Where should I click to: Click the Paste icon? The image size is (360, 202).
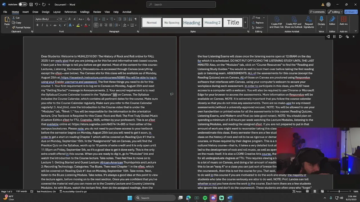click(7, 20)
